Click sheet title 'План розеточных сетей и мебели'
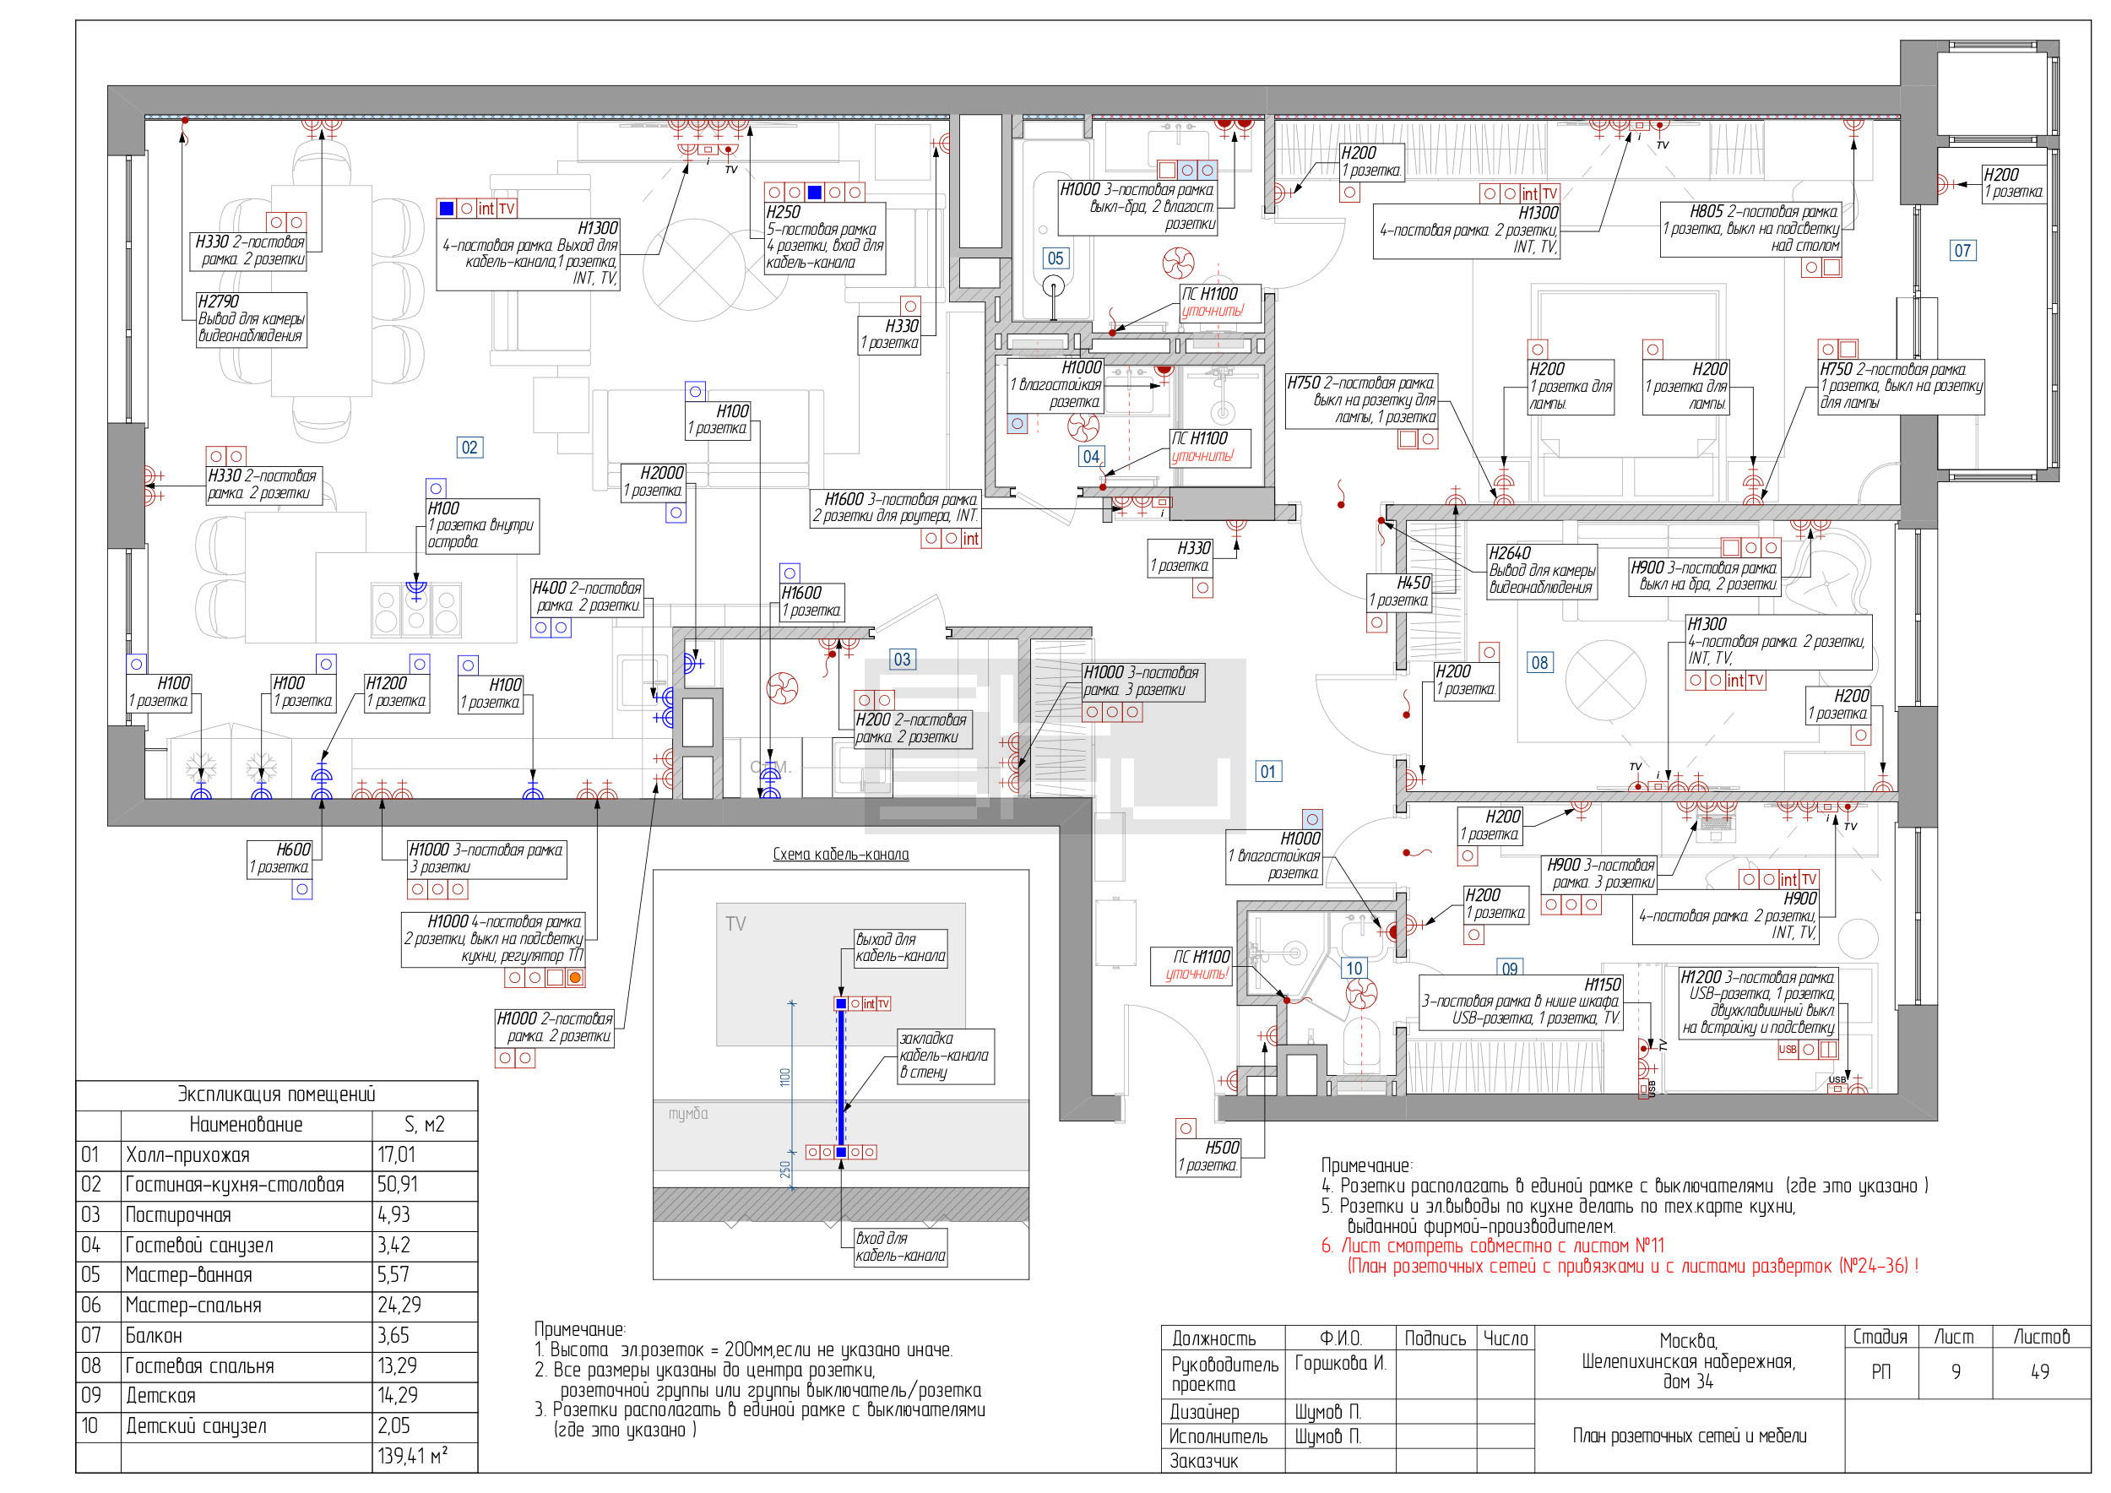2111x1493 pixels. [x=1690, y=1437]
